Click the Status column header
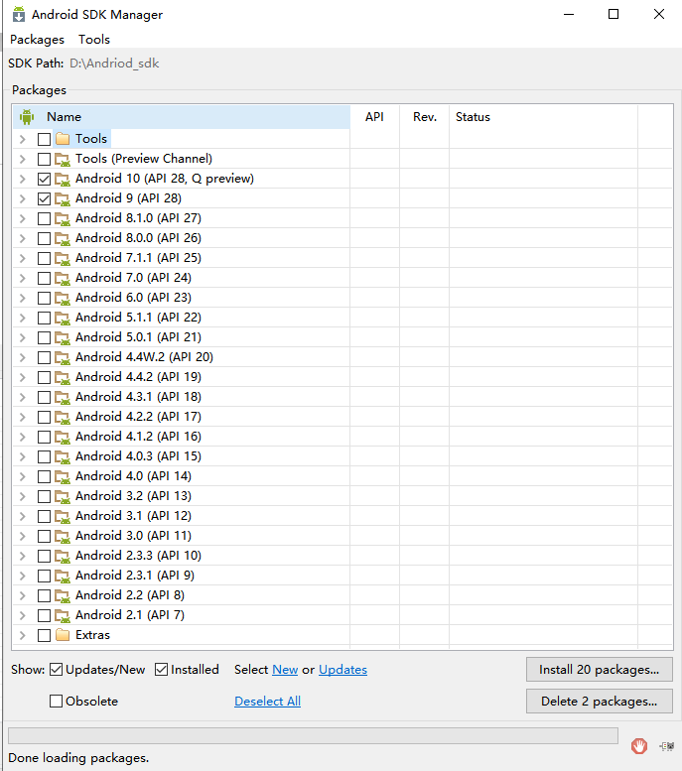682x771 pixels. pyautogui.click(x=543, y=117)
